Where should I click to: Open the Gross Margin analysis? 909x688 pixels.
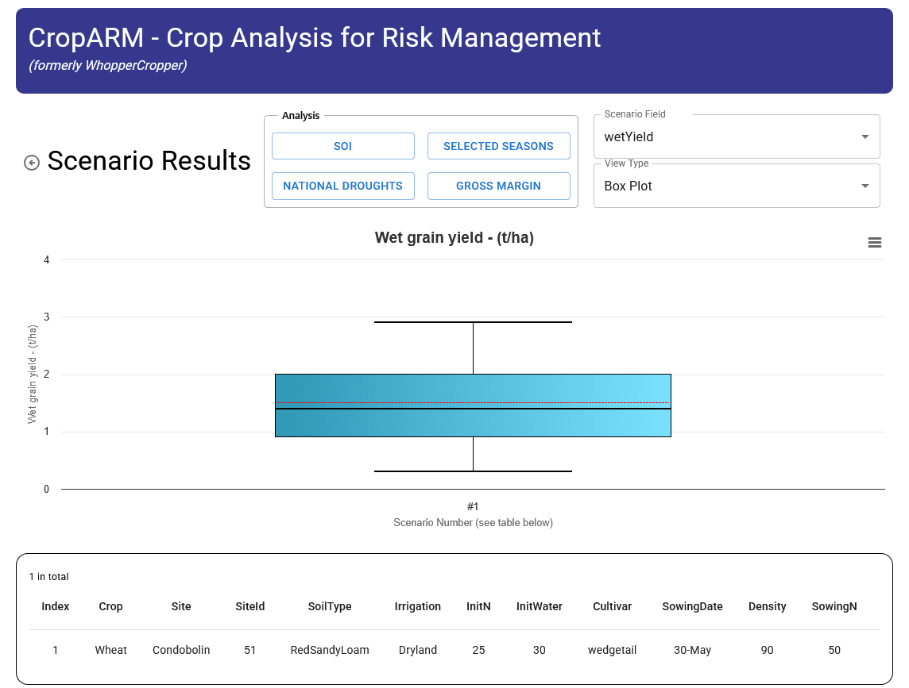[x=498, y=186]
